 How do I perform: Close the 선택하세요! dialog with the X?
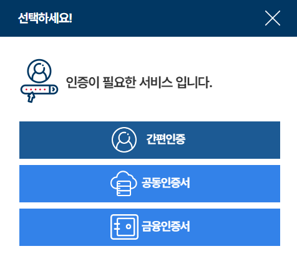273,18
